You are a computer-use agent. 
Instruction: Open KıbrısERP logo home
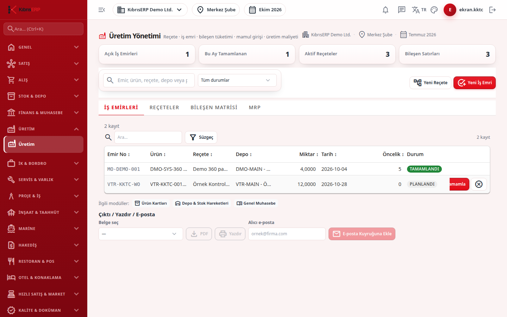(25, 10)
